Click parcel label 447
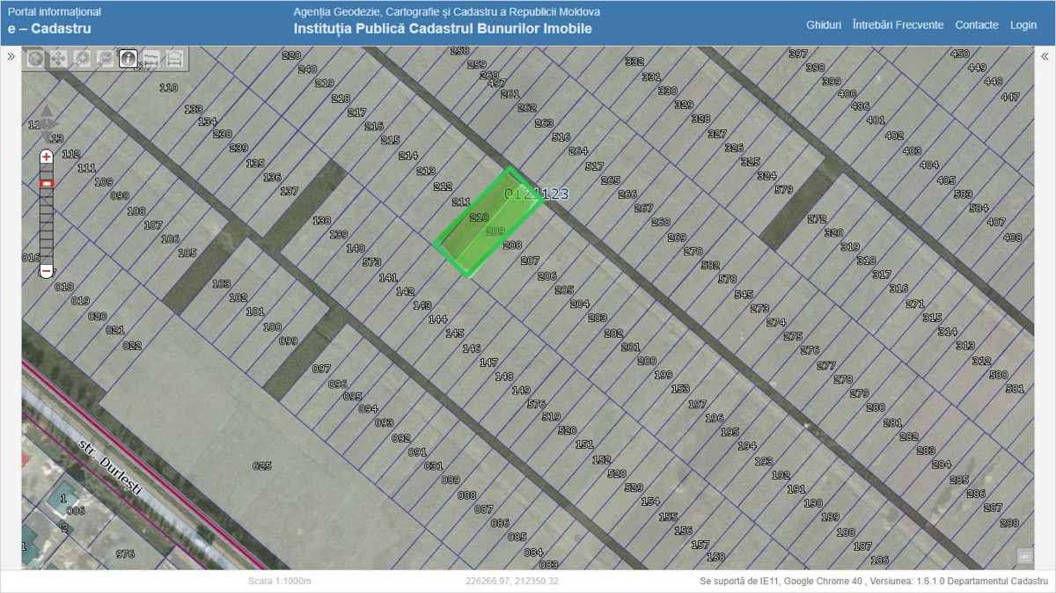This screenshot has height=593, width=1056. pos(1010,97)
